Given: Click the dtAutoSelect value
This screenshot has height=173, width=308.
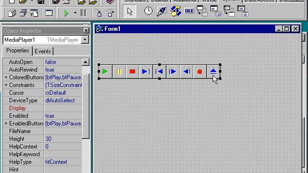Looking at the screenshot, I should (x=60, y=100).
